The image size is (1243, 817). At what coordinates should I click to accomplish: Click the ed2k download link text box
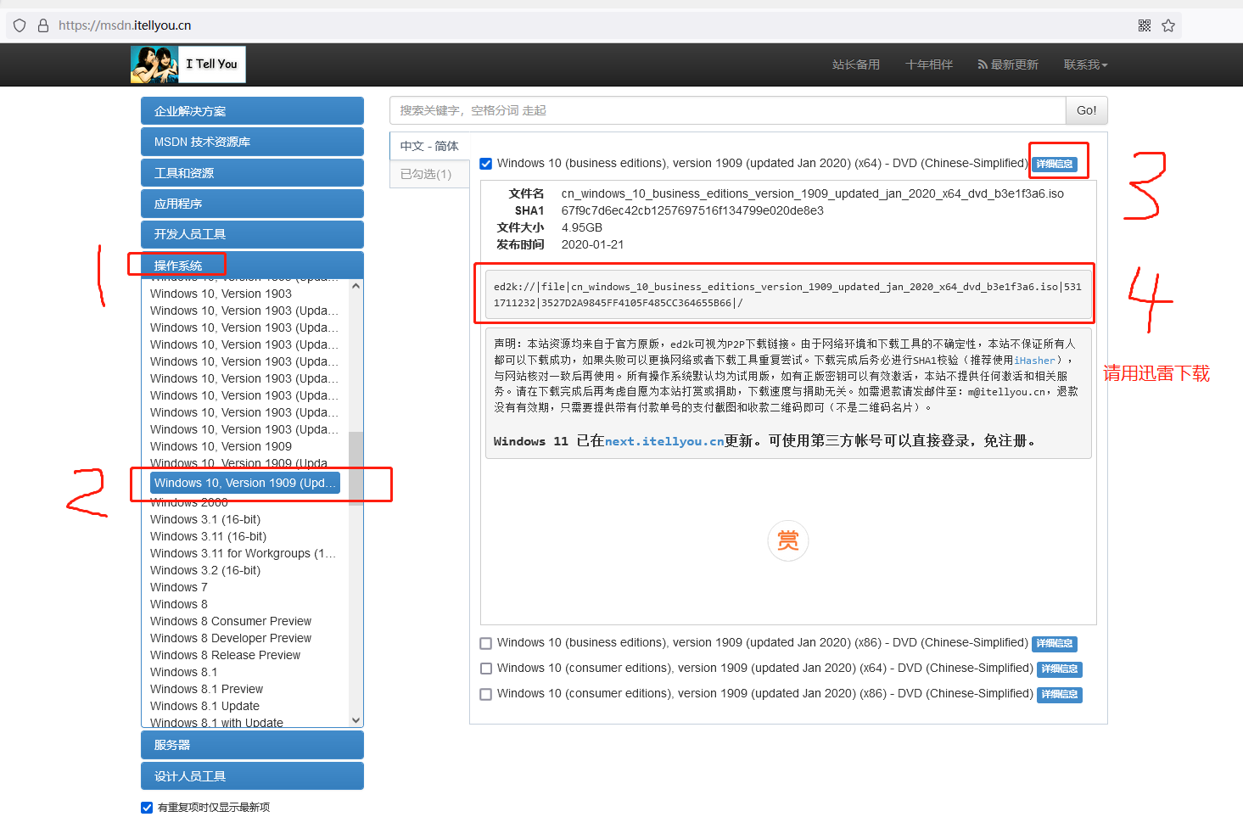click(x=788, y=294)
